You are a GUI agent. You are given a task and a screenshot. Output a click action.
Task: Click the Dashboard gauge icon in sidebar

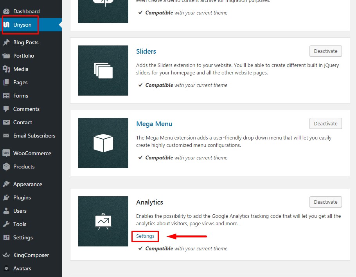click(x=6, y=11)
